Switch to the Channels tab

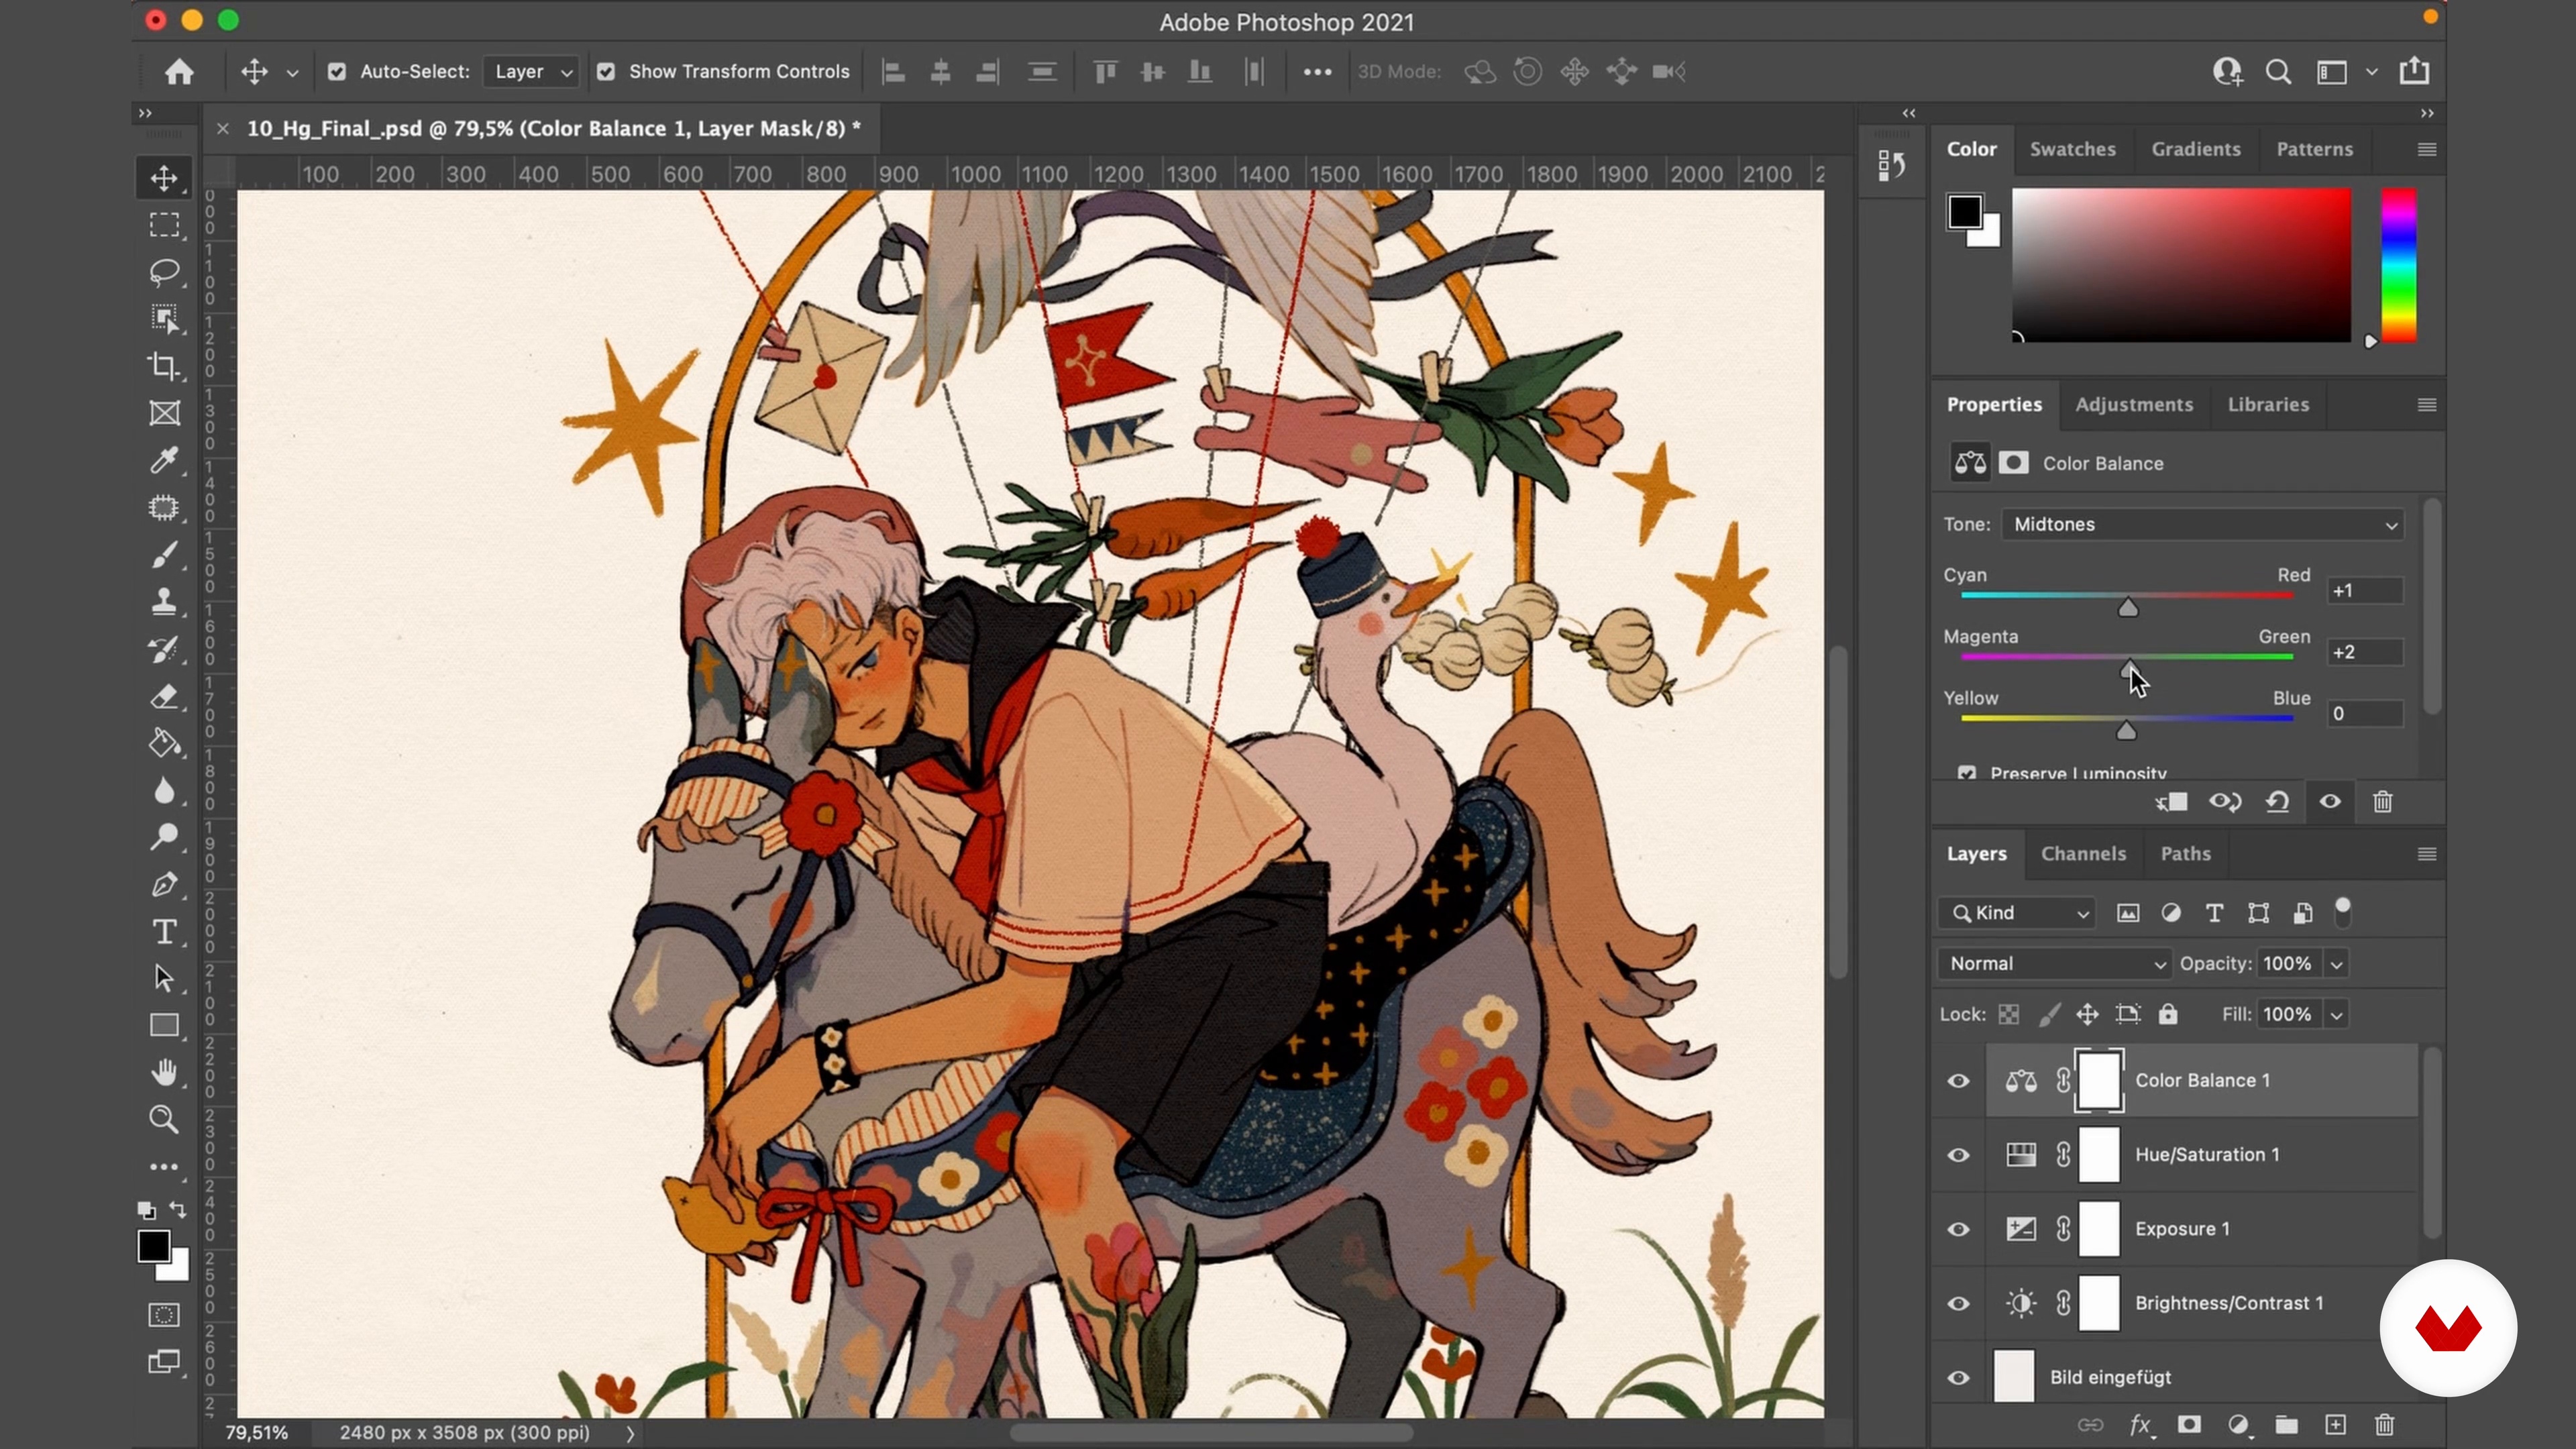pos(2083,853)
